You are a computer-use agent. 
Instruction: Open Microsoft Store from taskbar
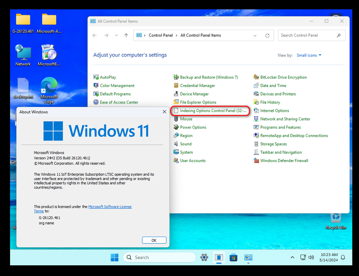pyautogui.click(x=233, y=257)
